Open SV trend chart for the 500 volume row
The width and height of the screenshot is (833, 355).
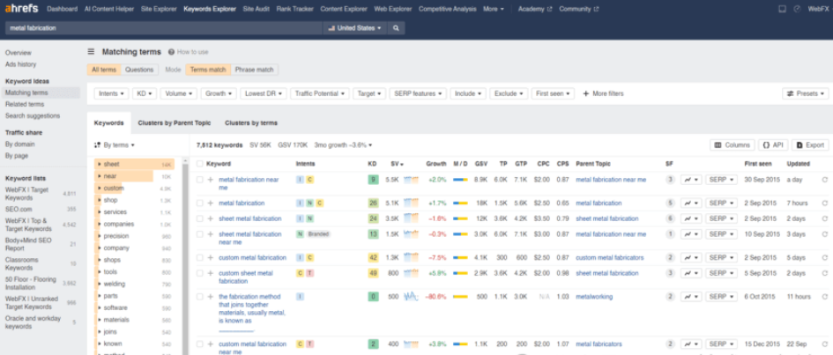411,297
